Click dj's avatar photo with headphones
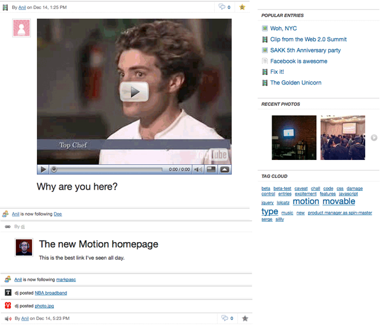This screenshot has width=381, height=326. click(x=24, y=248)
